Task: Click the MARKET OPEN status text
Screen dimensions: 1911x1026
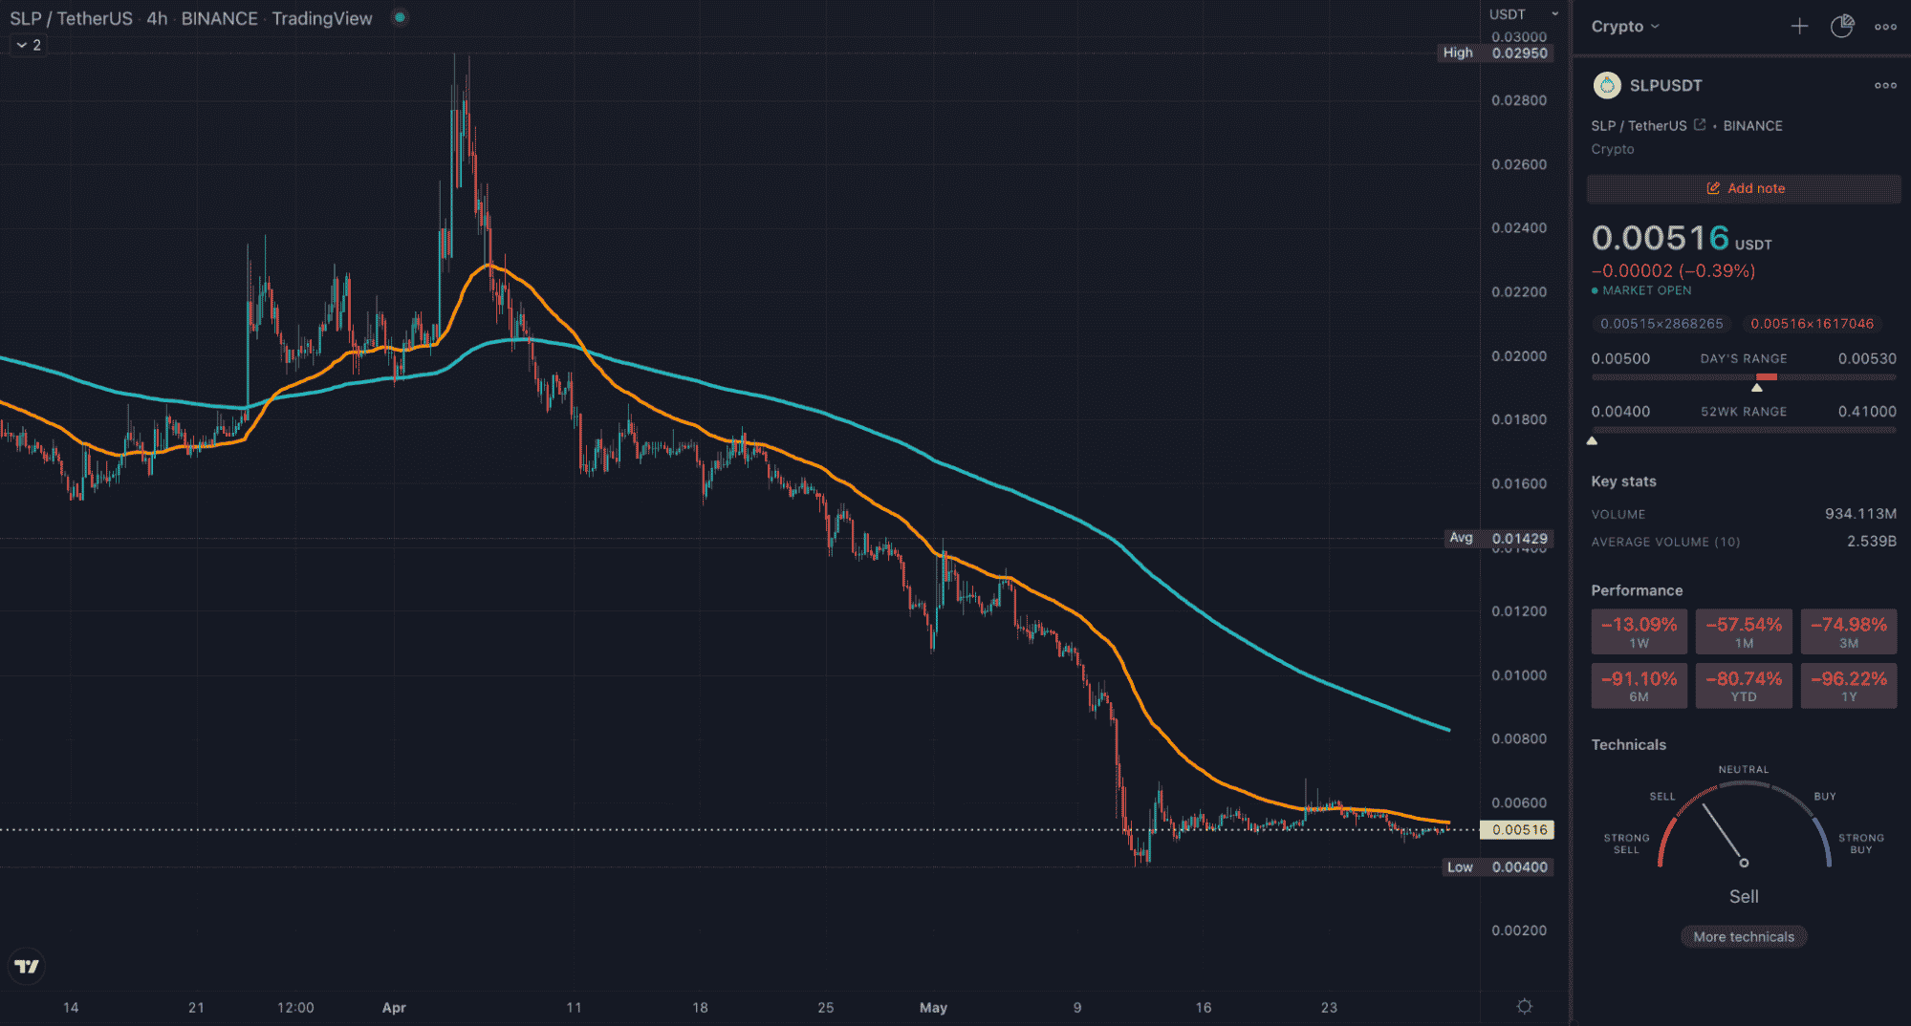Action: pyautogui.click(x=1646, y=290)
